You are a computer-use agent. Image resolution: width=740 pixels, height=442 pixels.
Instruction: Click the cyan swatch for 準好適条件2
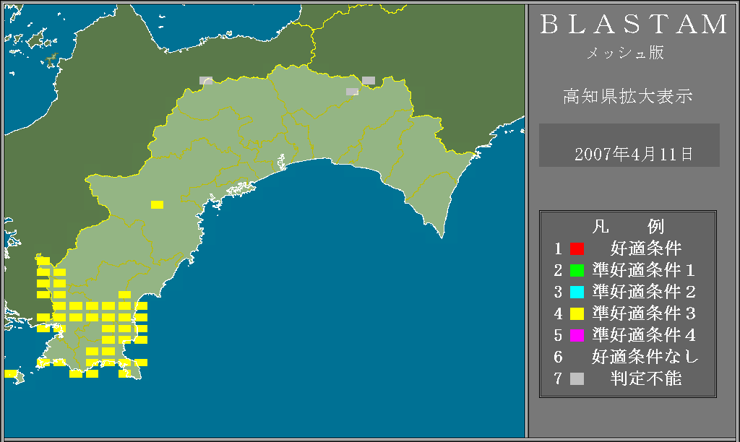click(x=577, y=292)
